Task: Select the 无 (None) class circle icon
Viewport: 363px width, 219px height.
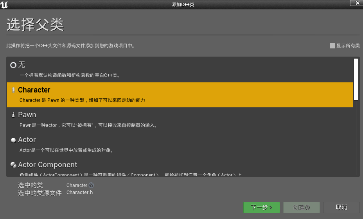Action: point(13,65)
